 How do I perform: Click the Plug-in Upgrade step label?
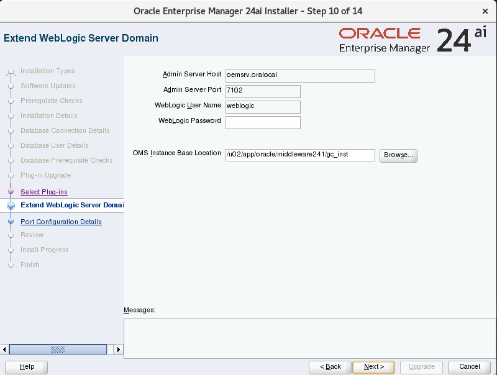click(x=45, y=175)
